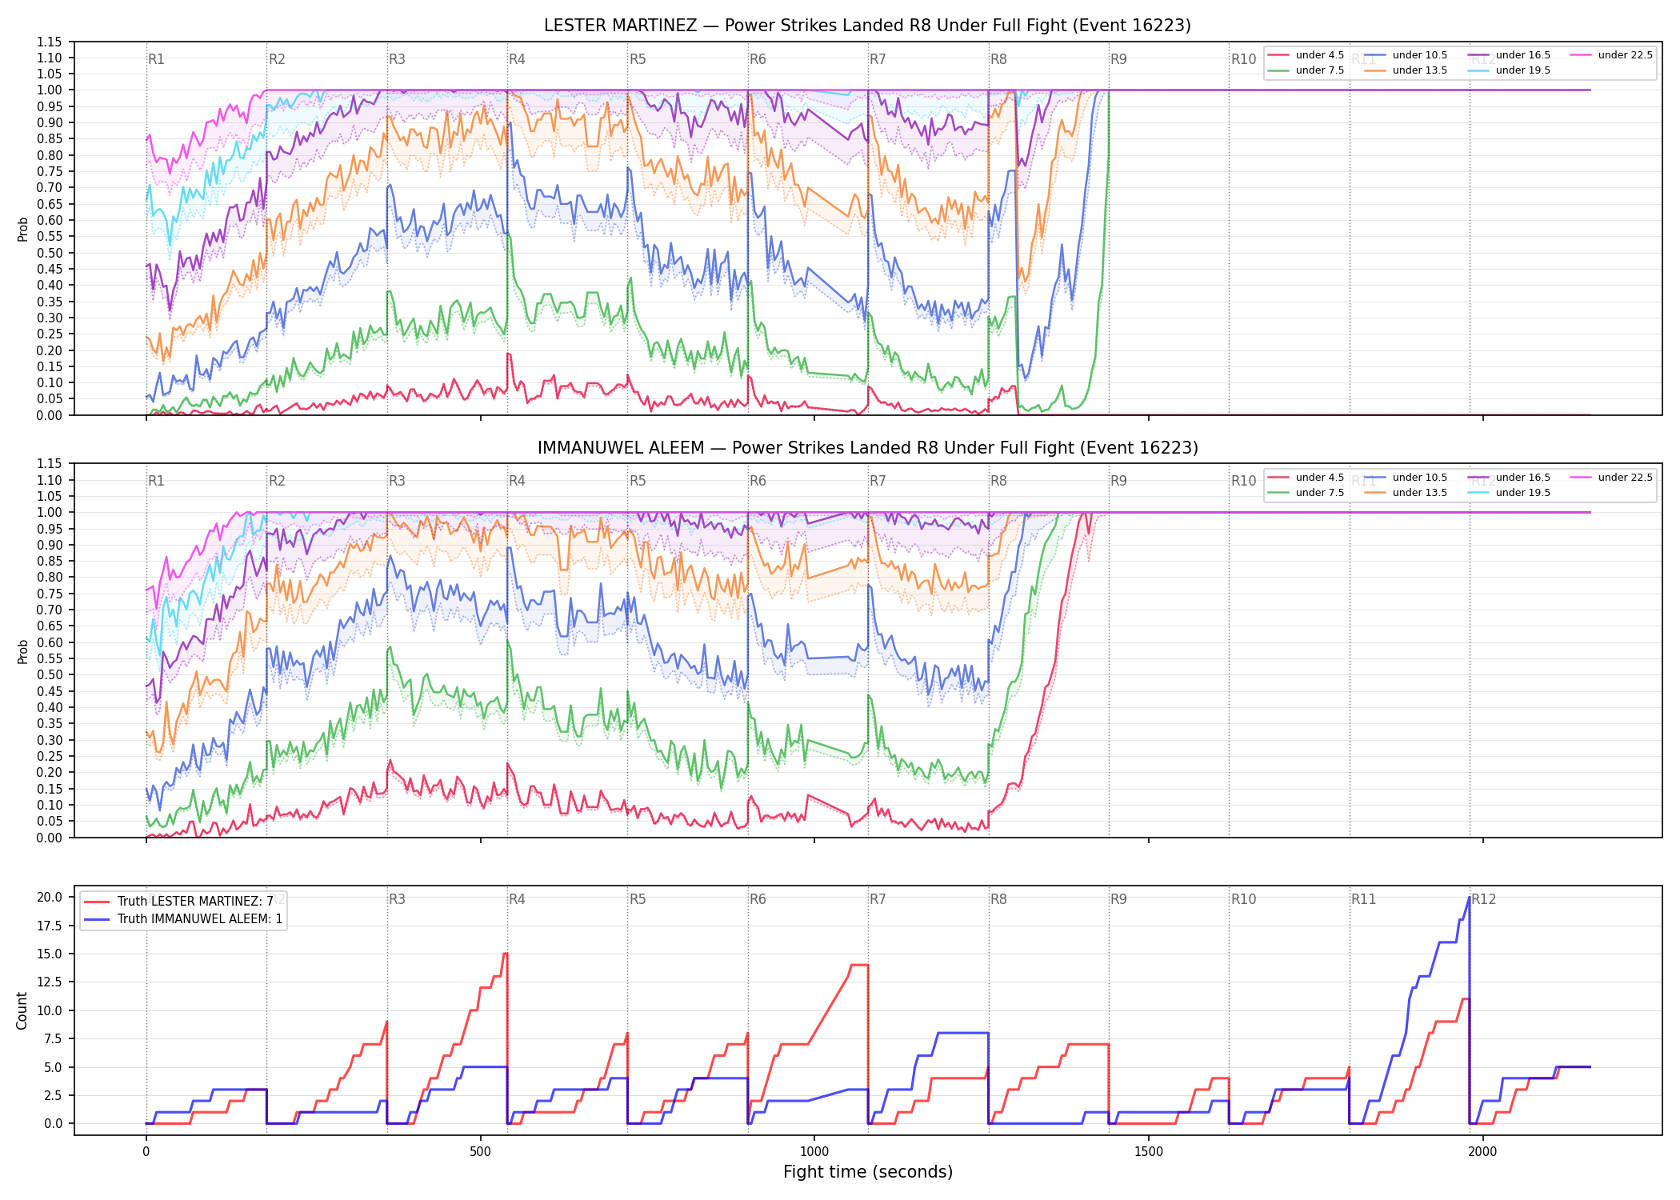Click the 'Count' y-axis label
This screenshot has width=1680, height=1200.
pyautogui.click(x=22, y=1010)
